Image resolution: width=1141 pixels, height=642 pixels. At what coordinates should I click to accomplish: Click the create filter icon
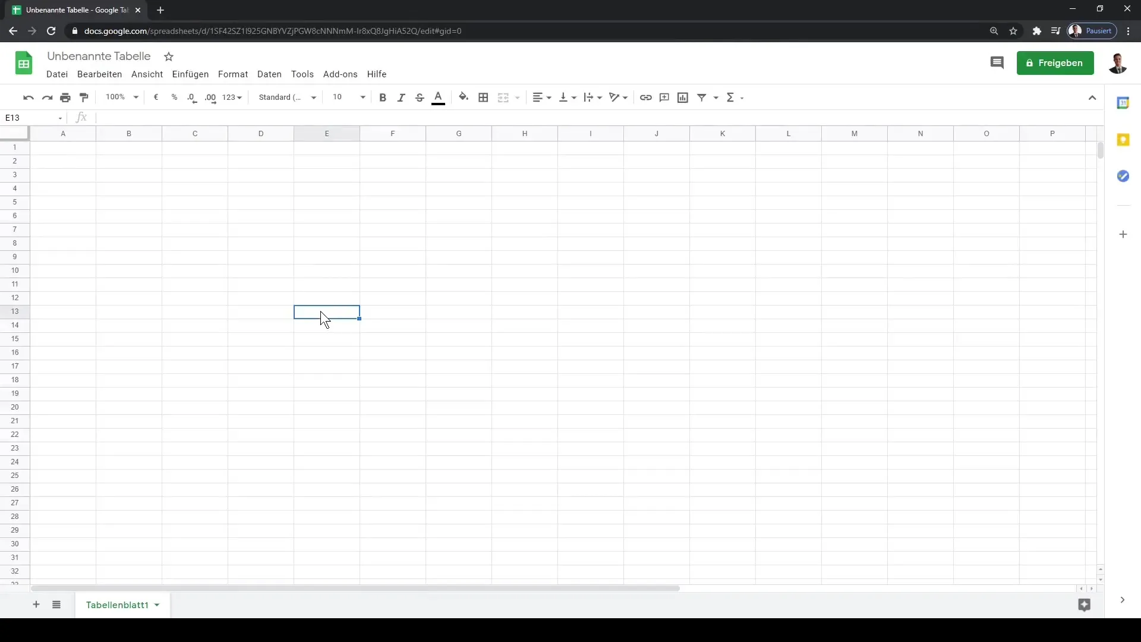(x=702, y=97)
